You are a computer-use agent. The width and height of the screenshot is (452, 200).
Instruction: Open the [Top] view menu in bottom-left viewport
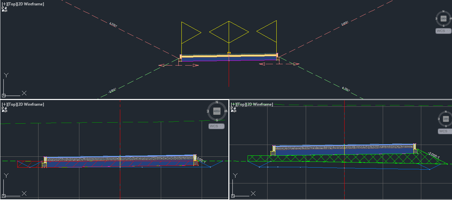point(11,104)
